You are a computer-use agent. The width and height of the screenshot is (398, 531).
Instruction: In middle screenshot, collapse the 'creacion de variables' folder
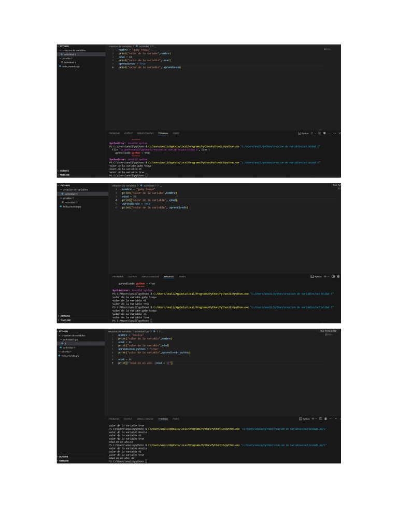tap(74, 190)
